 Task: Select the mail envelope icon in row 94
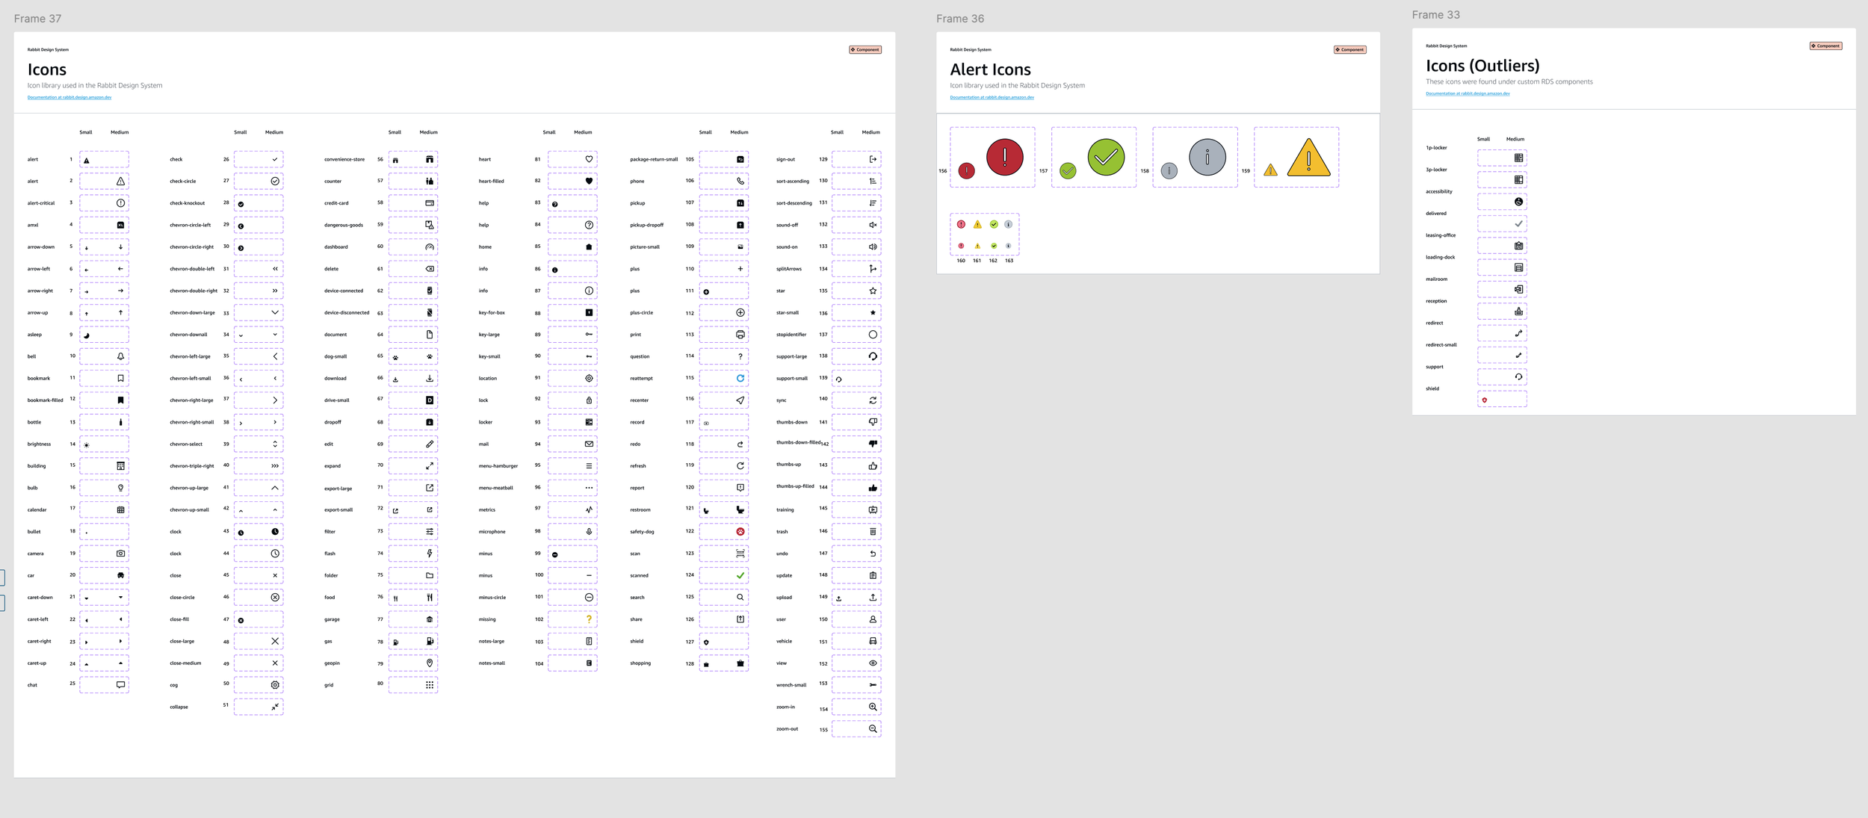point(589,444)
